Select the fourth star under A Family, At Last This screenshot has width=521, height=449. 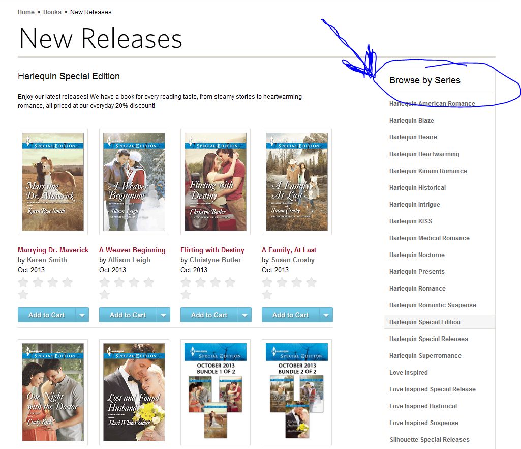[x=312, y=283]
